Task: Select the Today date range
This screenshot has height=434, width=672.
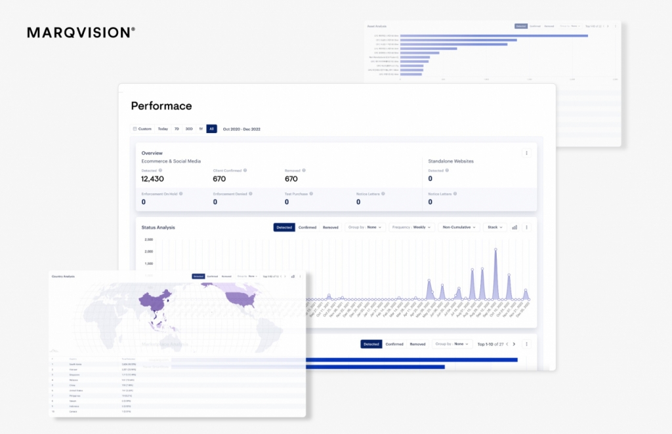Action: [x=163, y=129]
